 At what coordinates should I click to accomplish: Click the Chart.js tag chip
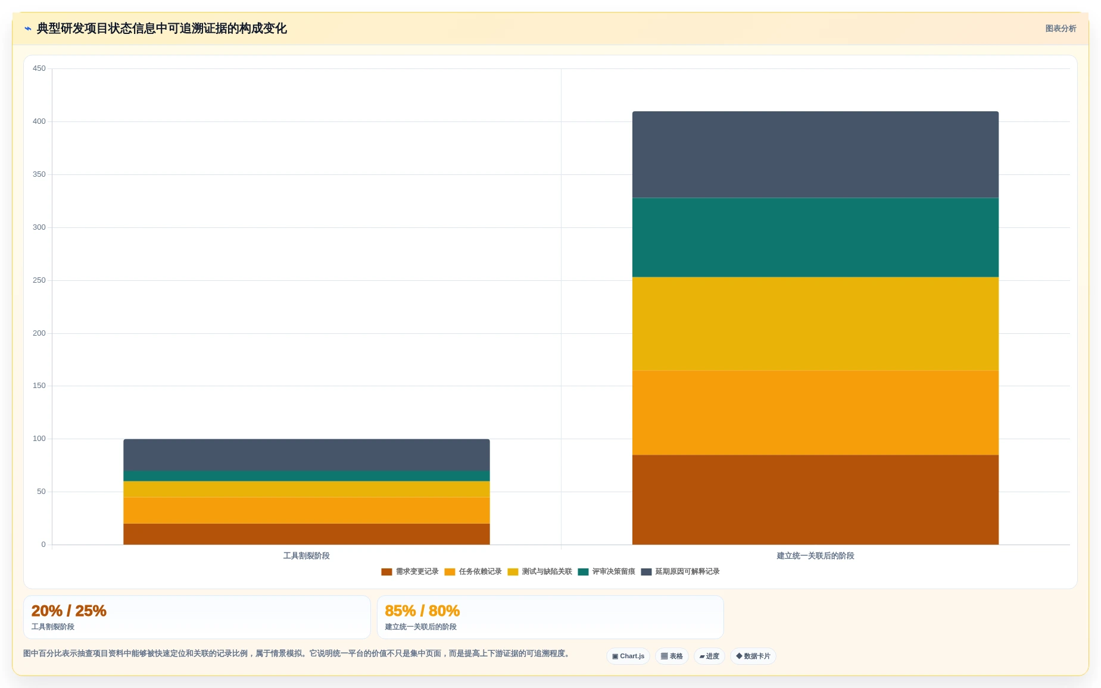[628, 656]
